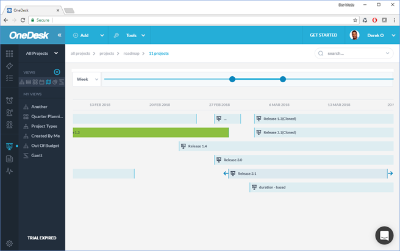400x251 pixels.
Task: Bookmark the page with the star icon
Action: [355, 20]
